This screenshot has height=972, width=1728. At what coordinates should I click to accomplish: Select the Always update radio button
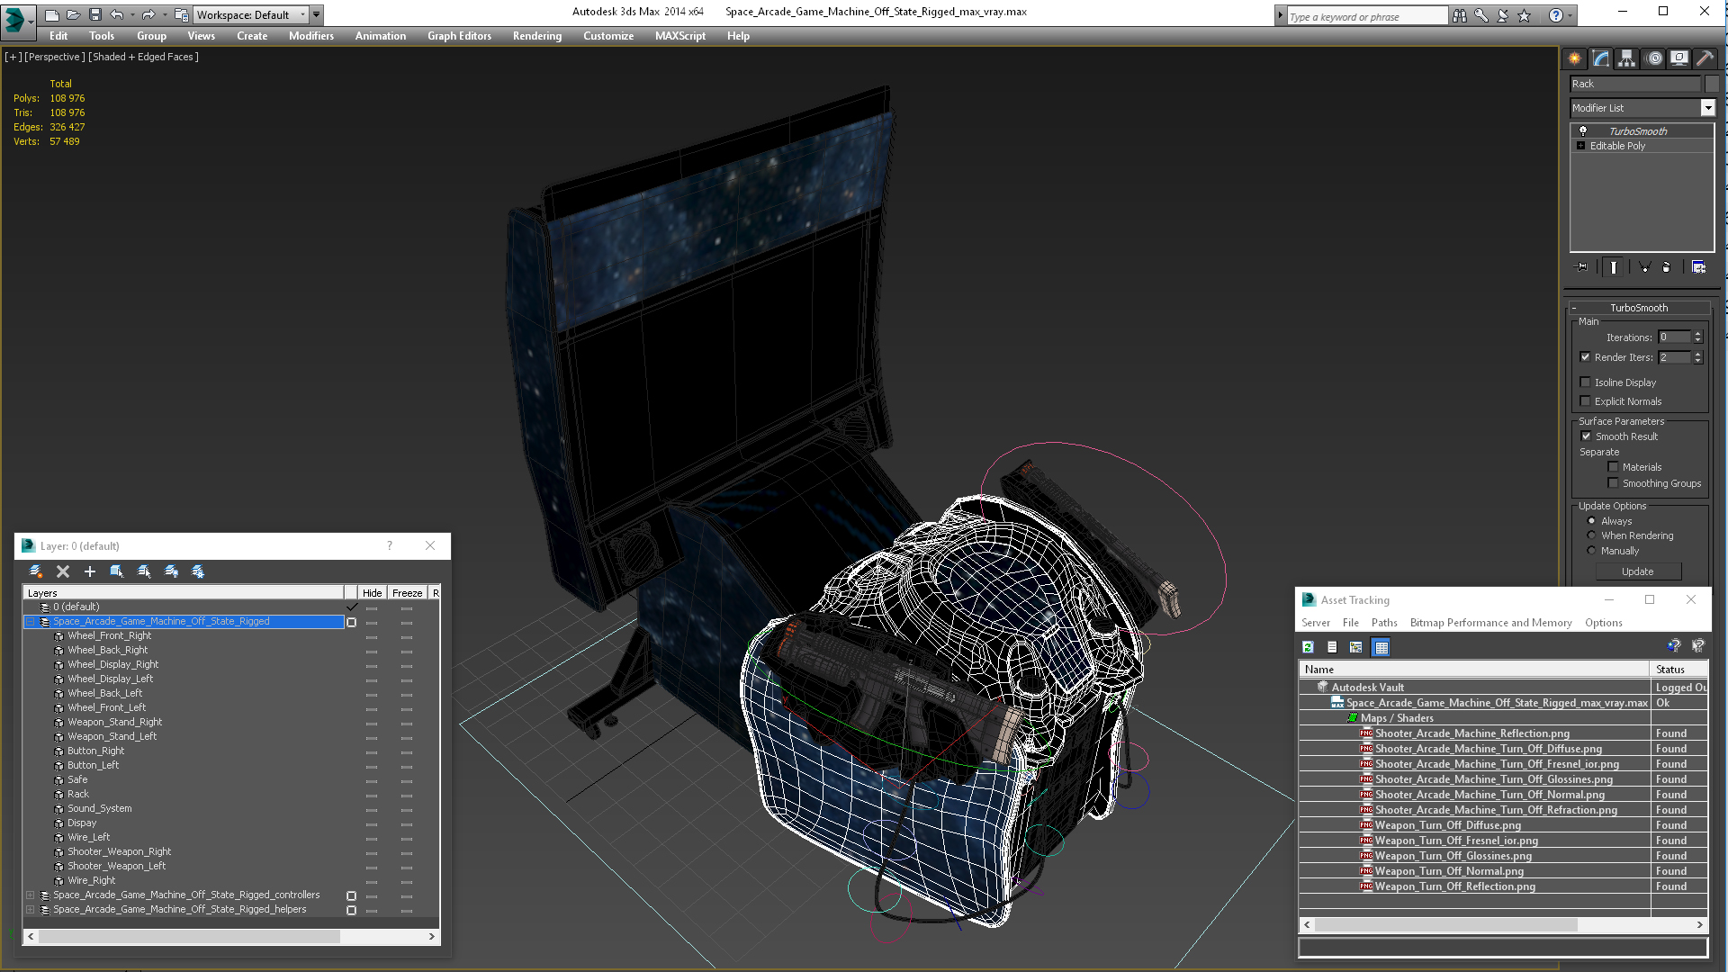coord(1591,521)
